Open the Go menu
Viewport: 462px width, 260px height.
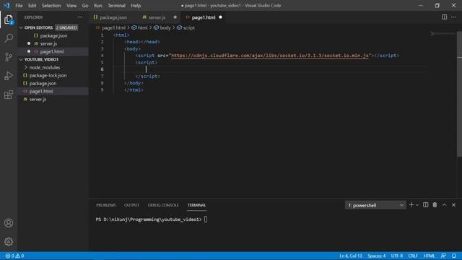[85, 6]
